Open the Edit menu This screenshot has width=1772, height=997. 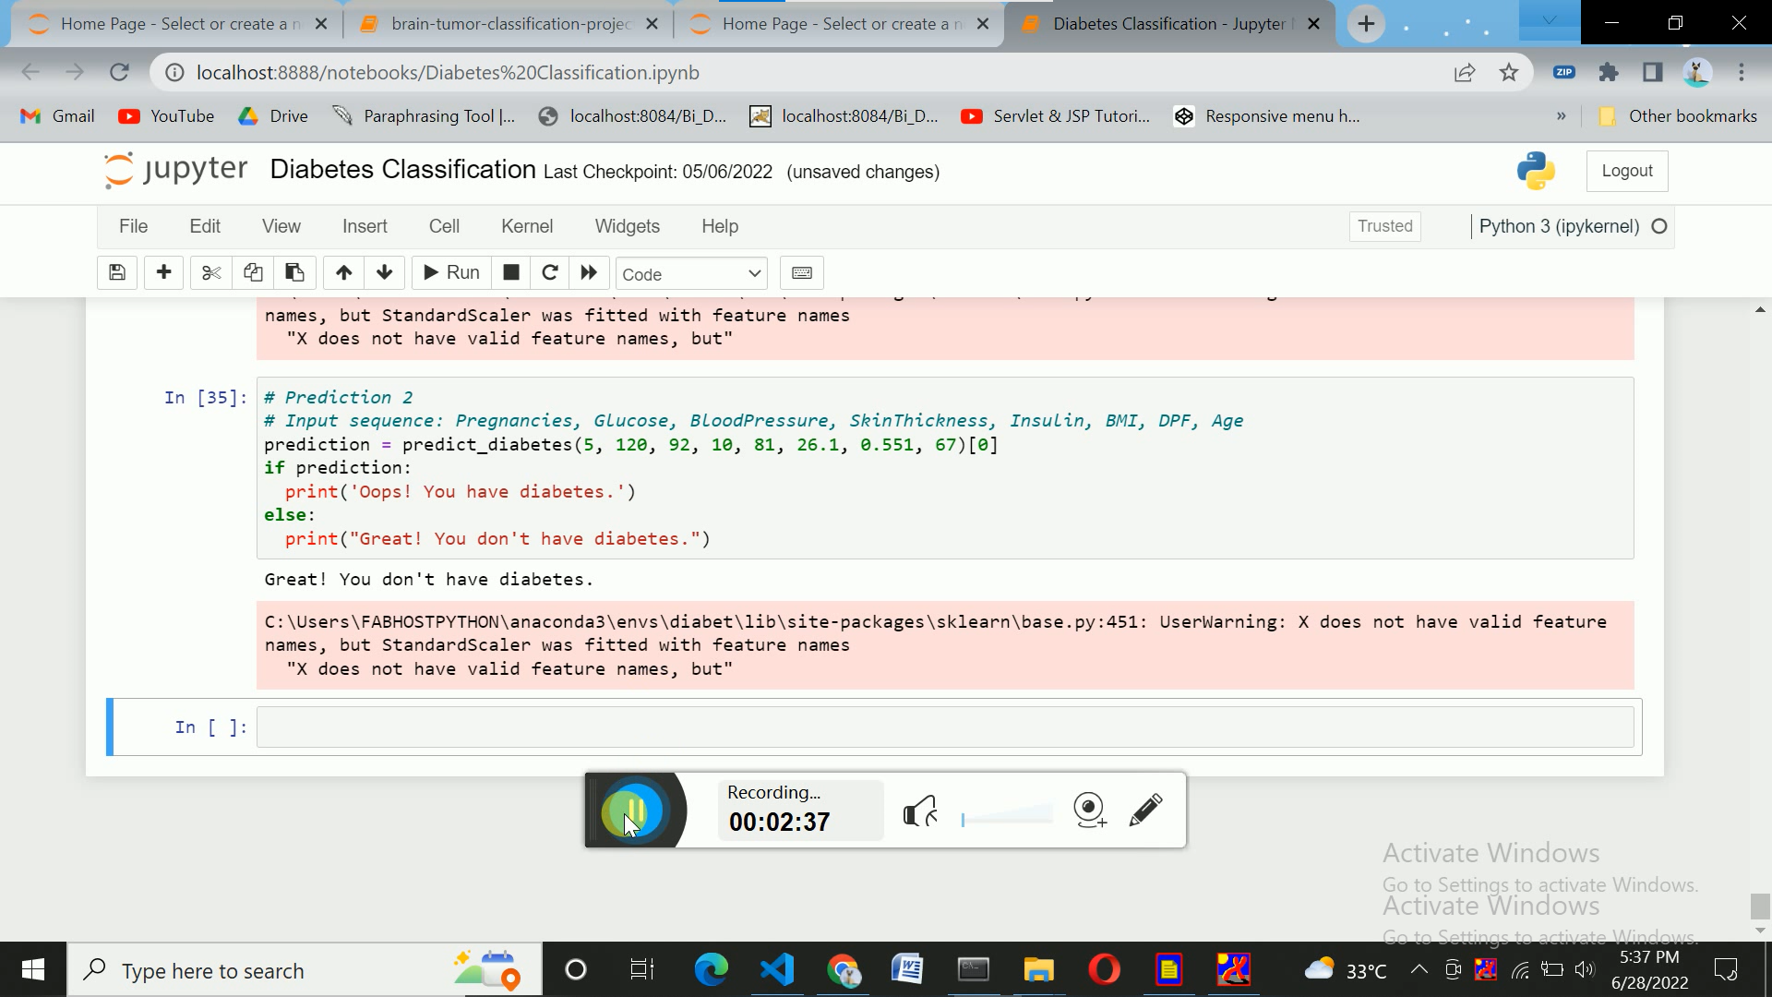point(205,226)
